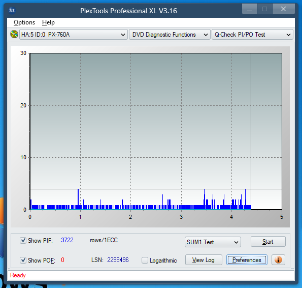Image resolution: width=302 pixels, height=288 pixels.
Task: Minimize the PlexTools window
Action: (x=249, y=9)
